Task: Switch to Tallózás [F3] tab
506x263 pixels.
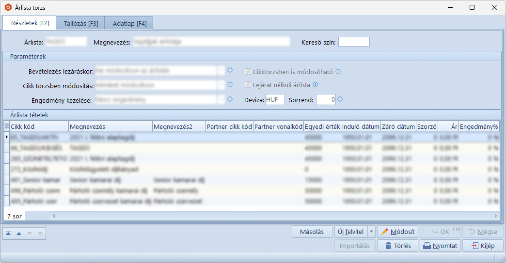Action: 81,23
